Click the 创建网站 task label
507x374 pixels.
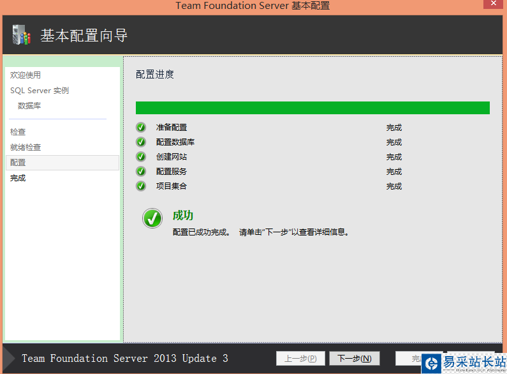pyautogui.click(x=172, y=157)
